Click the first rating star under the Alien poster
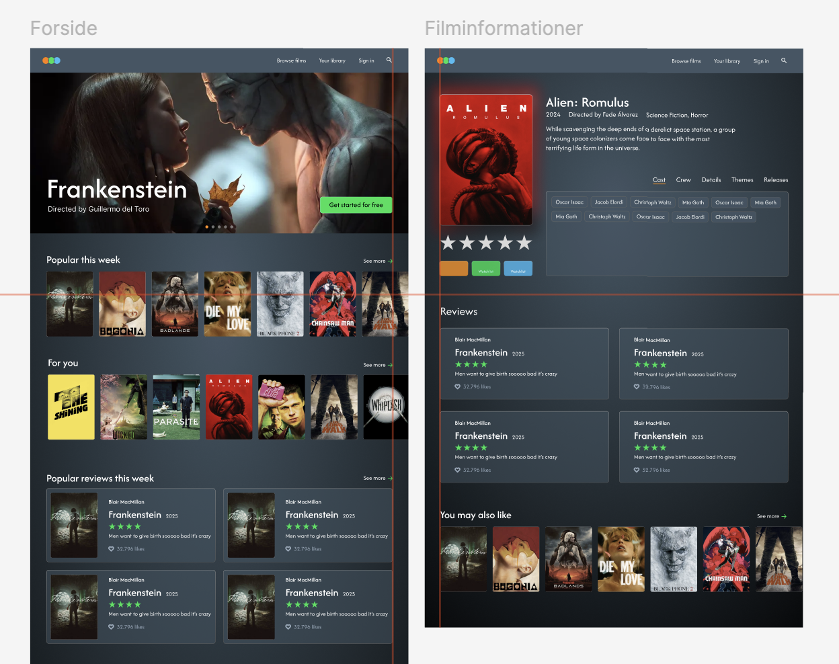Screen dimensions: 839x664 coord(448,243)
